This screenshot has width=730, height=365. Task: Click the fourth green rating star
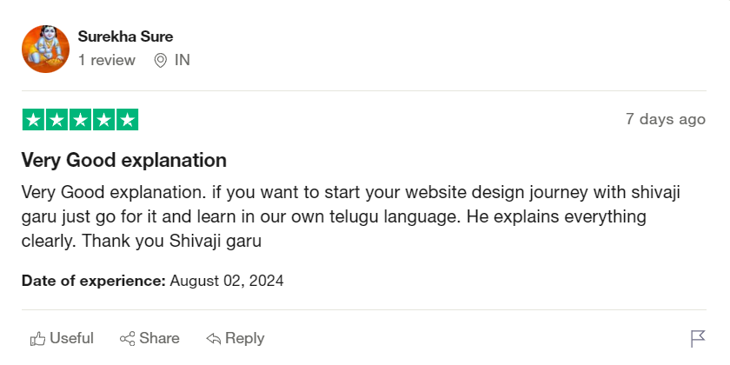click(103, 120)
